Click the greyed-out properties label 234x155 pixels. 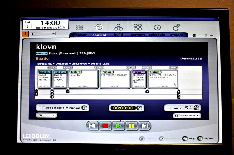pyautogui.click(x=172, y=139)
